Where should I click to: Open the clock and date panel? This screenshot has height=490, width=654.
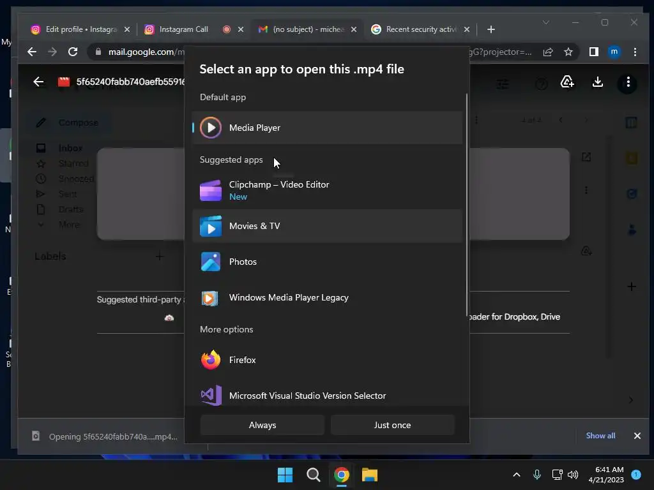point(606,475)
